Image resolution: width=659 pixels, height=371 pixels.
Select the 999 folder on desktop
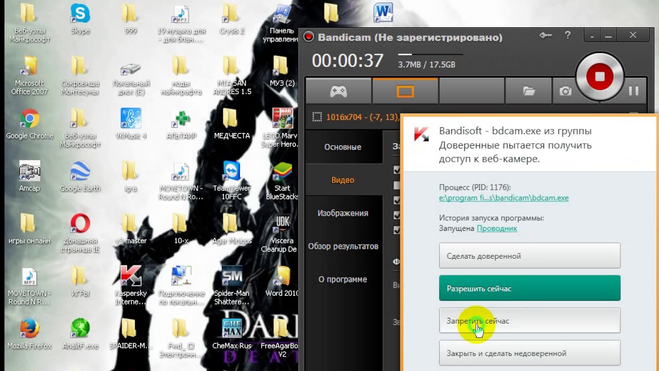[131, 20]
